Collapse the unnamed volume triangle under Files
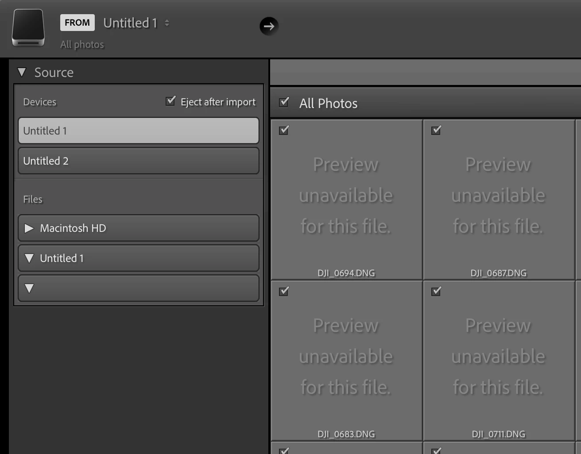 click(x=29, y=289)
